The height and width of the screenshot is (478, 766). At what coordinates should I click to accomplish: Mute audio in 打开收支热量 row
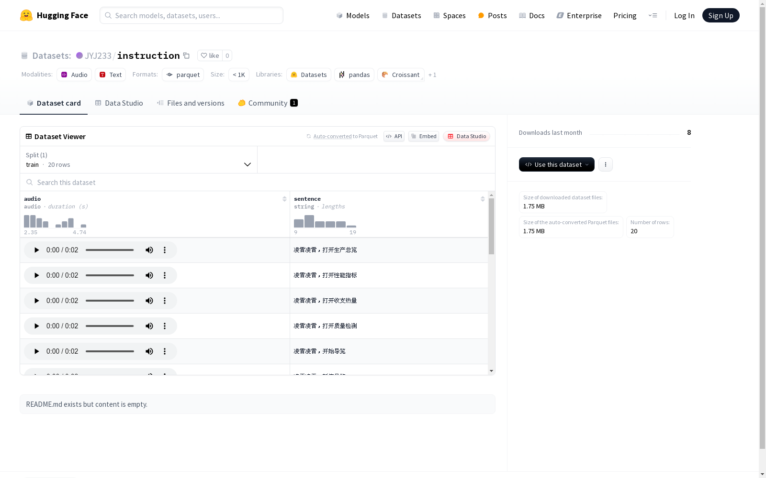click(x=149, y=301)
